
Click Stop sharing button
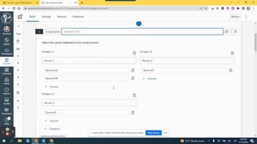point(153,133)
